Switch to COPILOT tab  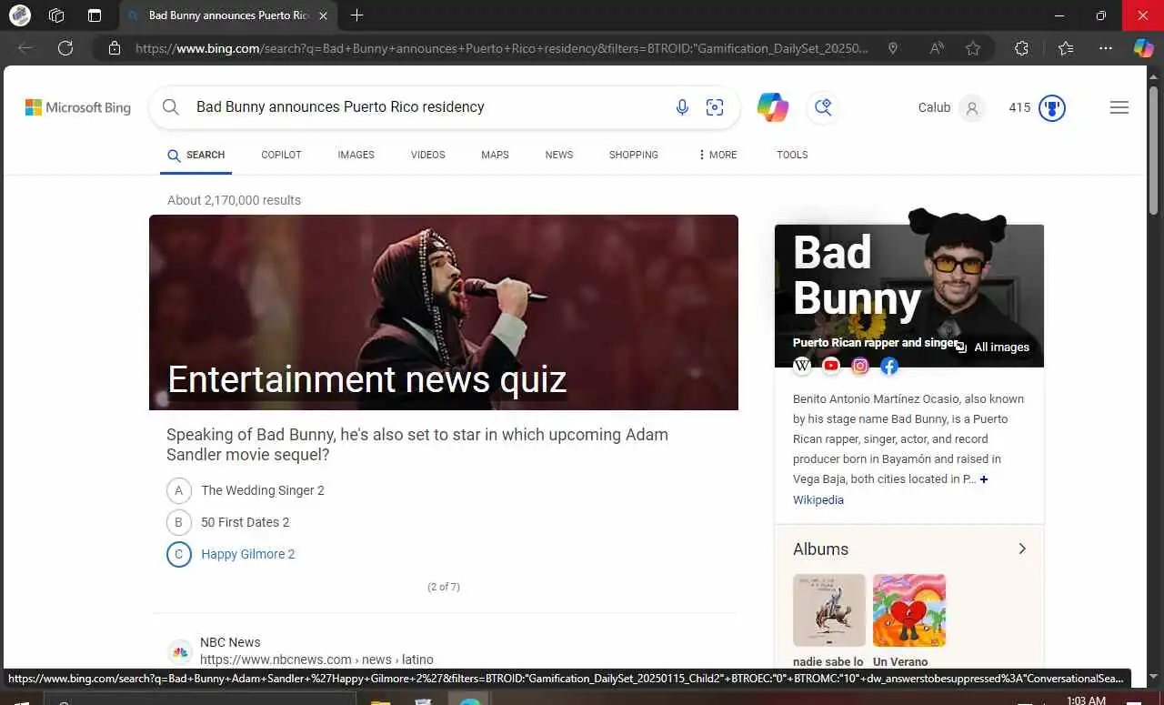(281, 155)
